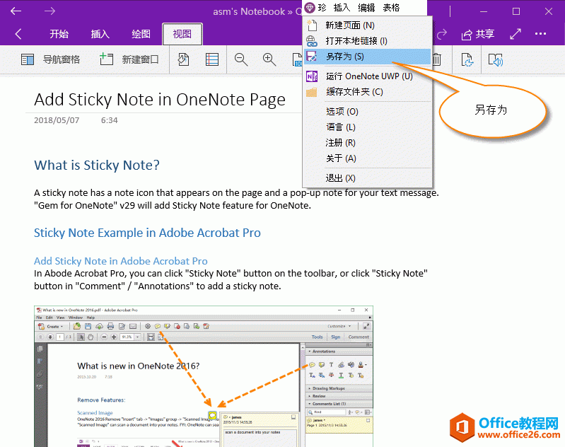The image size is (565, 447).
Task: Maximize the OneNote window
Action: pos(516,11)
